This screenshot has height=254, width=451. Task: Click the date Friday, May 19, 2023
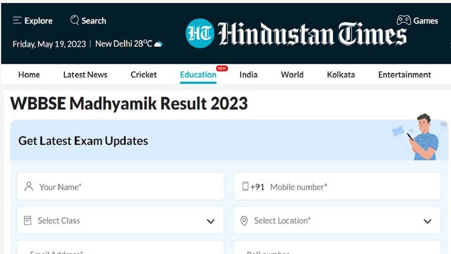click(49, 44)
